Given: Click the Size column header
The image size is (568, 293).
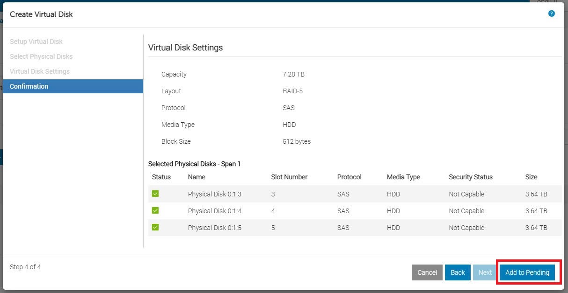Looking at the screenshot, I should click(531, 177).
